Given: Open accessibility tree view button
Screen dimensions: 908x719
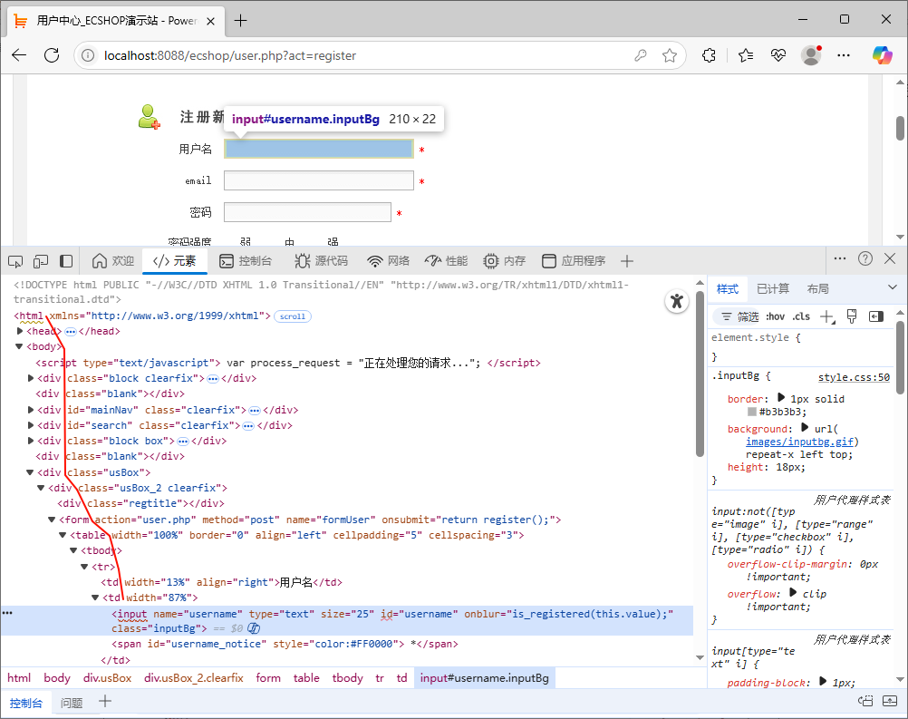Looking at the screenshot, I should (x=676, y=301).
